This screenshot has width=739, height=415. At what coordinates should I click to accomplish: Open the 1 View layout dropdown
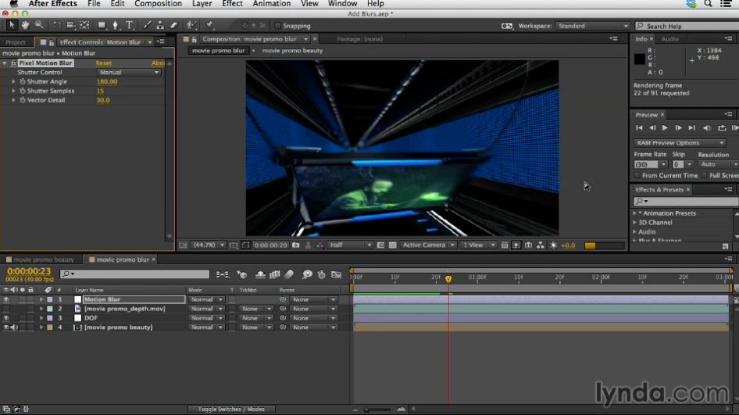[478, 245]
